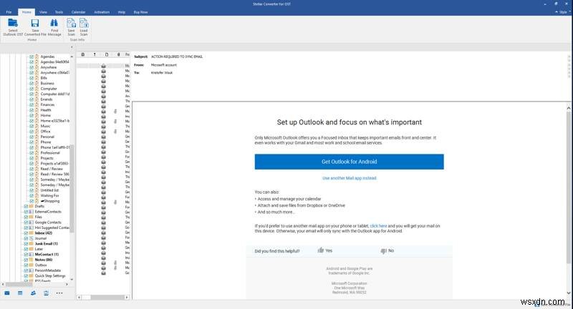Uncheck the Junk Email (1) checkbox
The width and height of the screenshot is (573, 309).
tap(26, 244)
